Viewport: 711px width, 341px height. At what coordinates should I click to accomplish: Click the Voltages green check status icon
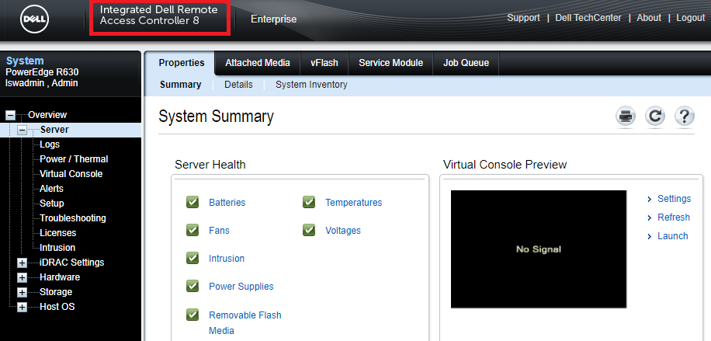(x=309, y=230)
